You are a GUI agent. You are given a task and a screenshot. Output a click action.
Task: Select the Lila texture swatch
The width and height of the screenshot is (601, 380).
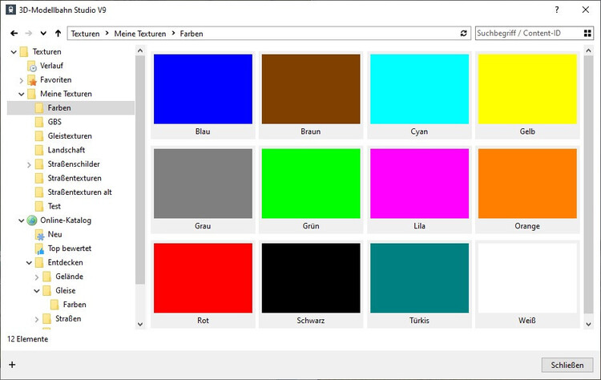(x=419, y=184)
